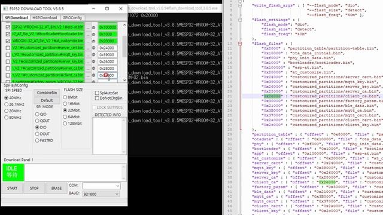The width and height of the screenshot is (383, 215).
Task: Click the @ symbol beside address 0x1000
Action: click(x=94, y=34)
